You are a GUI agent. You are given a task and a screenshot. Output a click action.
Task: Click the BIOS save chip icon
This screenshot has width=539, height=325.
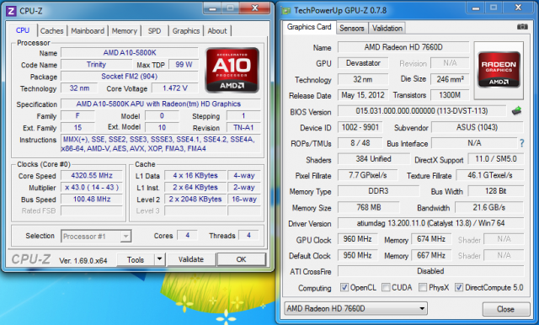[x=516, y=111]
